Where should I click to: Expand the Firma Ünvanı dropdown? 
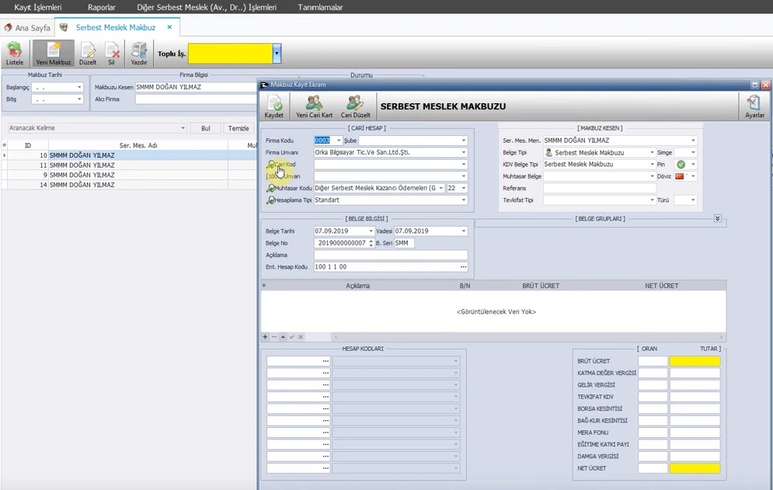464,153
